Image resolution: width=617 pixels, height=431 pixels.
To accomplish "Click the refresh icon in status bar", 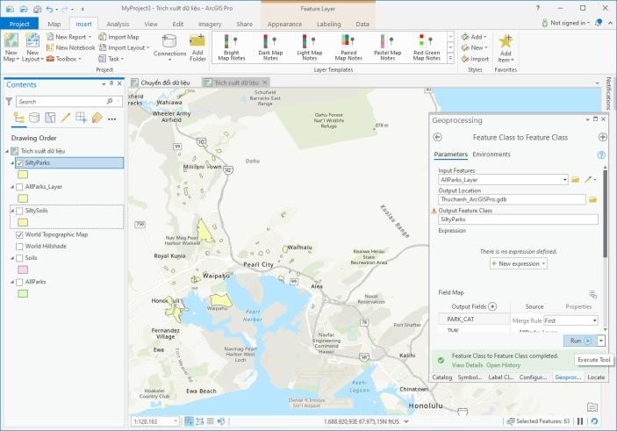I will tap(594, 421).
